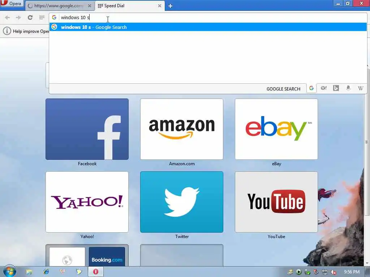Open the Yahoo! speed dial tile

[x=87, y=202]
